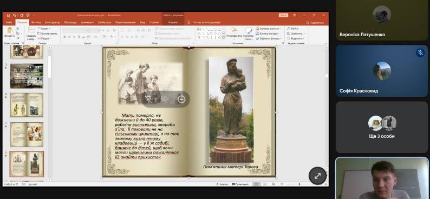This screenshot has height=199, width=430.
Task: Click the Italic (К) formatting icon
Action: click(69, 37)
